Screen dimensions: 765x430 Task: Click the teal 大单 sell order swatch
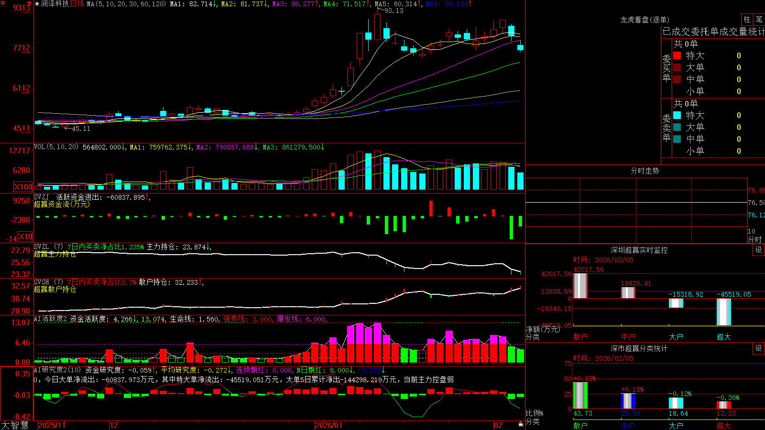pyautogui.click(x=677, y=127)
